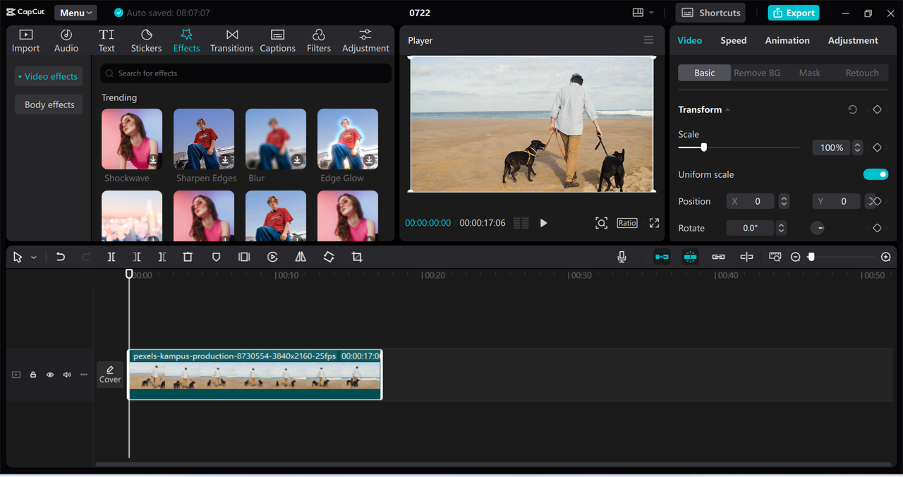Click the Export button

click(794, 13)
